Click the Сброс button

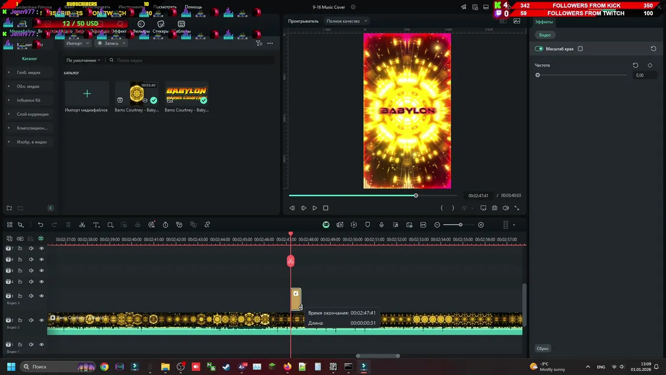click(x=543, y=348)
